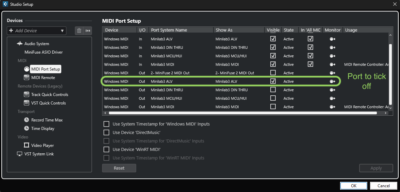Viewport: 400px width, 192px height.
Task: Click the State column header
Action: pyautogui.click(x=290, y=30)
